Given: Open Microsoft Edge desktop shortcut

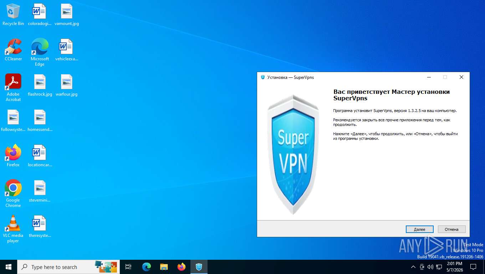Looking at the screenshot, I should coord(40,52).
